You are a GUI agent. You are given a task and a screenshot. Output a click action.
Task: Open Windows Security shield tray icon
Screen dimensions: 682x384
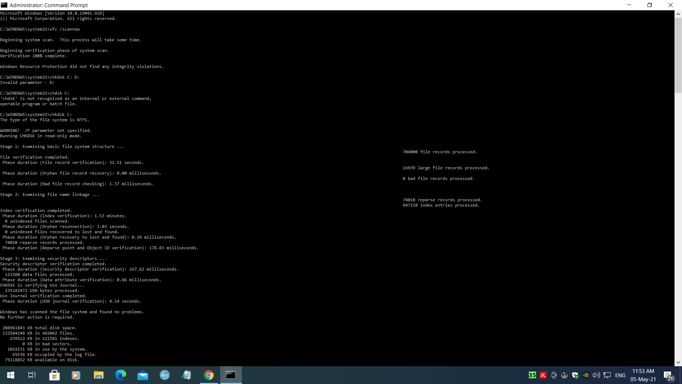(575, 375)
